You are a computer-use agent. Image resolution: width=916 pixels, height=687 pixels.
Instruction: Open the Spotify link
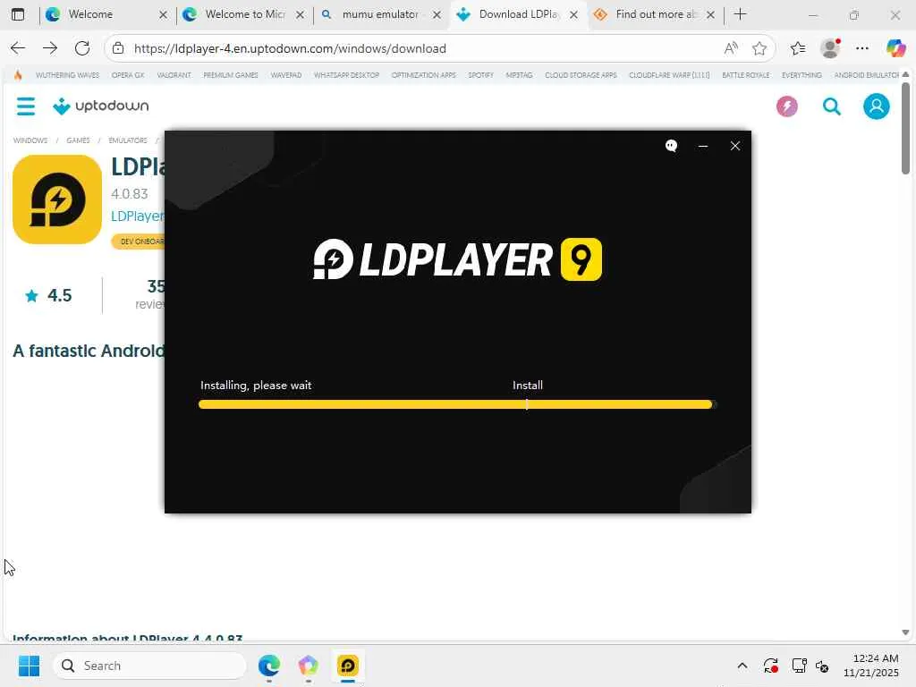point(480,75)
